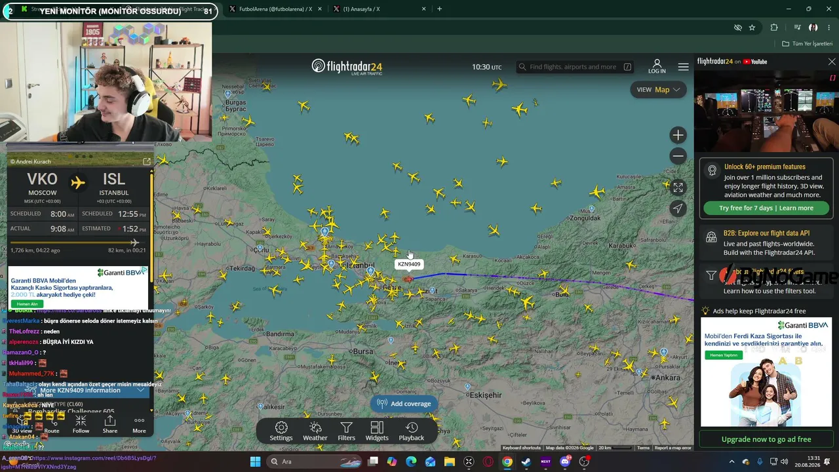Open the Settings gear in map toolbar

pyautogui.click(x=281, y=431)
